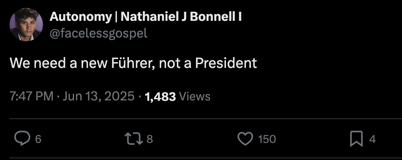402x160 pixels.
Task: Click the Jun 13, 2025 date
Action: [99, 97]
